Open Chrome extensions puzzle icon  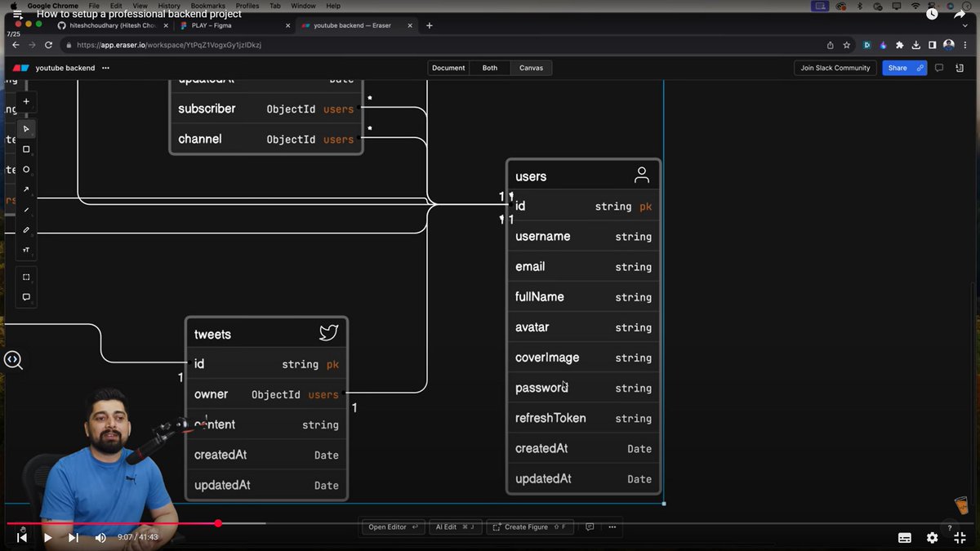click(x=900, y=45)
